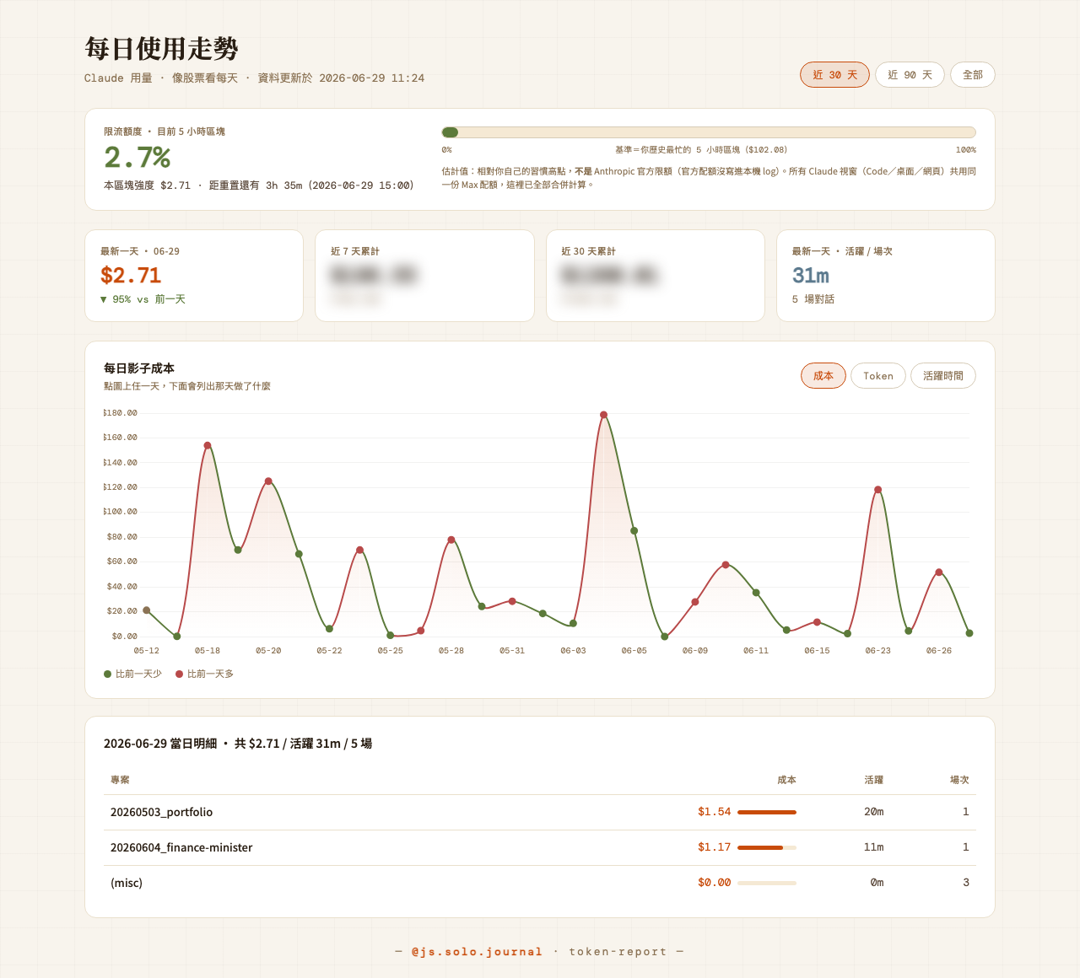This screenshot has width=1080, height=978.
Task: Click the 比前一天多 legend item
Action: (205, 674)
